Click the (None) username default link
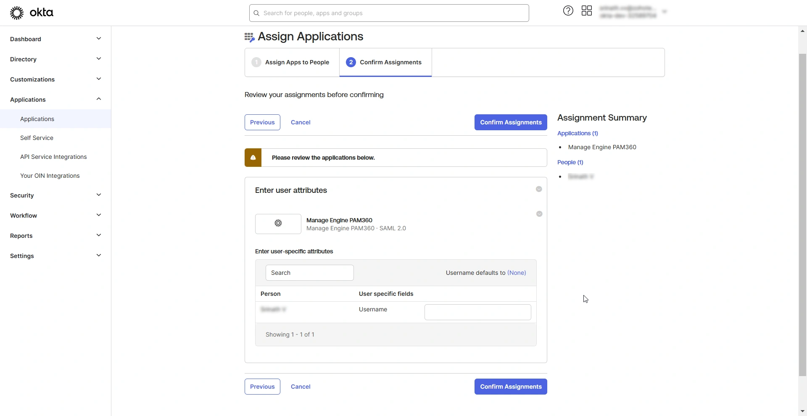The width and height of the screenshot is (807, 416). tap(516, 273)
